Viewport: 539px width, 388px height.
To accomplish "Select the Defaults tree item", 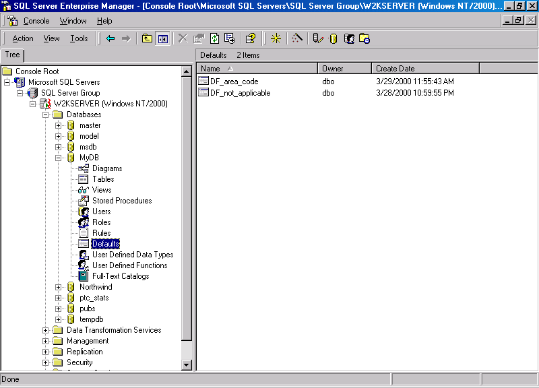I will tap(106, 244).
